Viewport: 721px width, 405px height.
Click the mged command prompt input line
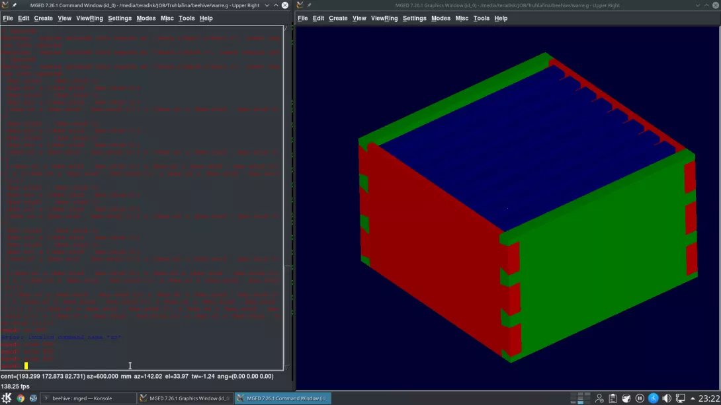click(142, 366)
